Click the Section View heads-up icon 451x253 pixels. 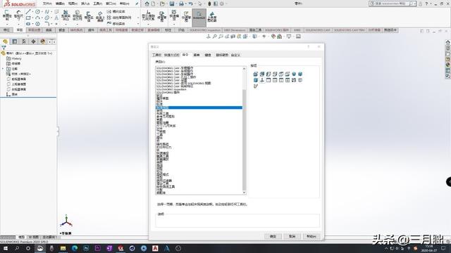pyautogui.click(x=233, y=37)
